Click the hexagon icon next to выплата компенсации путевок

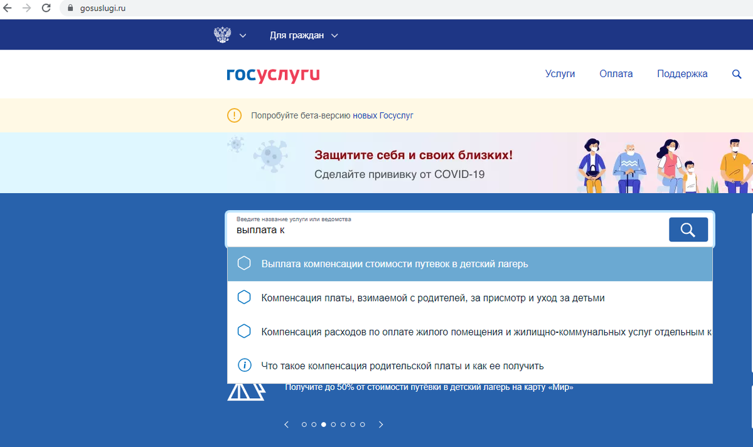coord(244,263)
